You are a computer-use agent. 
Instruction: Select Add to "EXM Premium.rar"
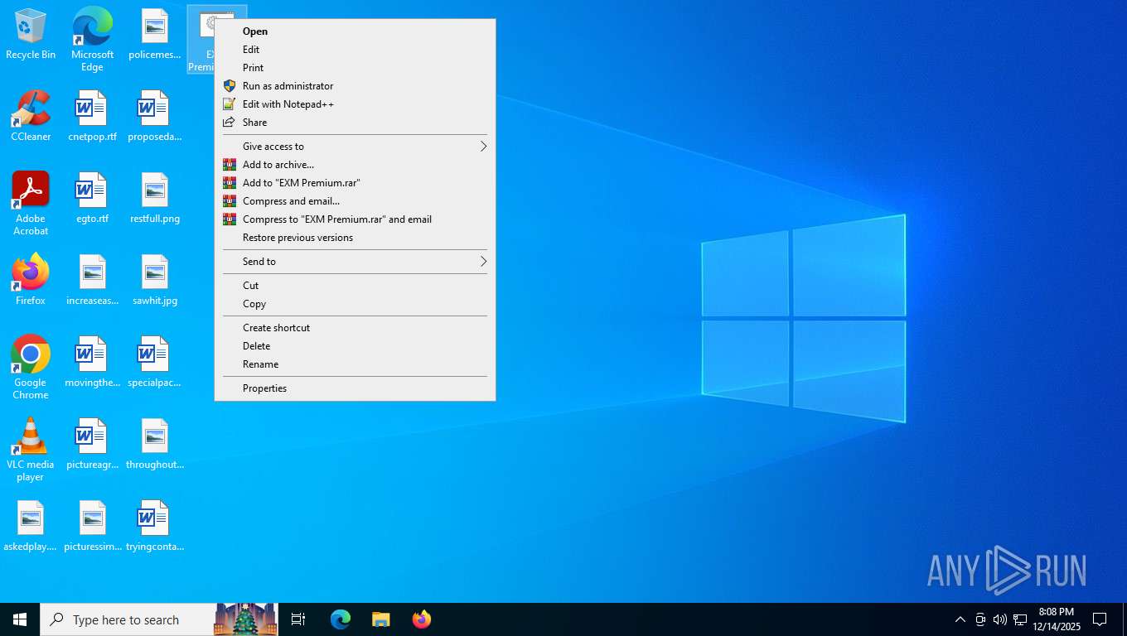(x=355, y=183)
